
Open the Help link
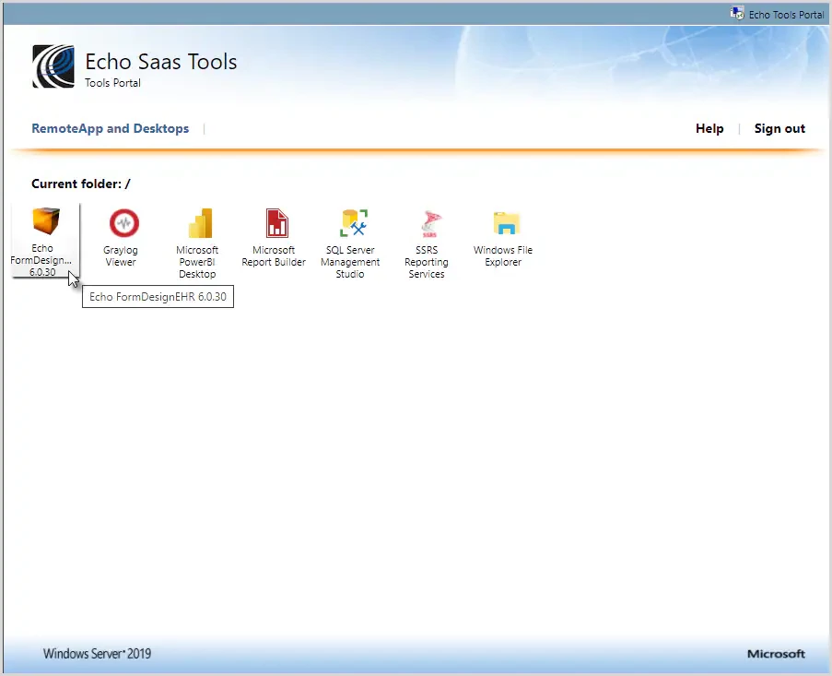(709, 128)
